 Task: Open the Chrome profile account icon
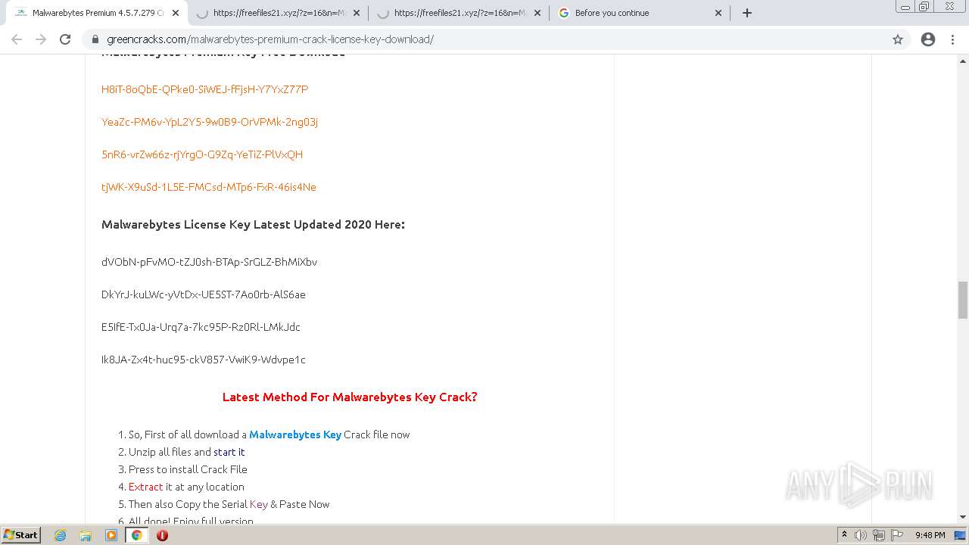(x=928, y=39)
